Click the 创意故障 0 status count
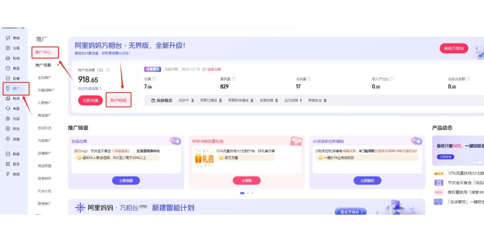This screenshot has height=242, width=484. pos(268,101)
